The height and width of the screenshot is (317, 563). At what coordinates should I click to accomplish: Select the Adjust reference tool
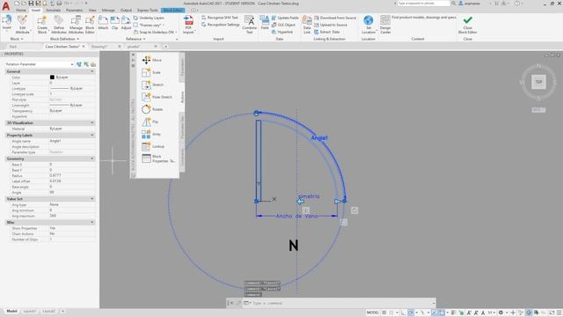[126, 23]
